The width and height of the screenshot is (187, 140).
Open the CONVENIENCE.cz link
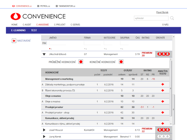coord(24,6)
